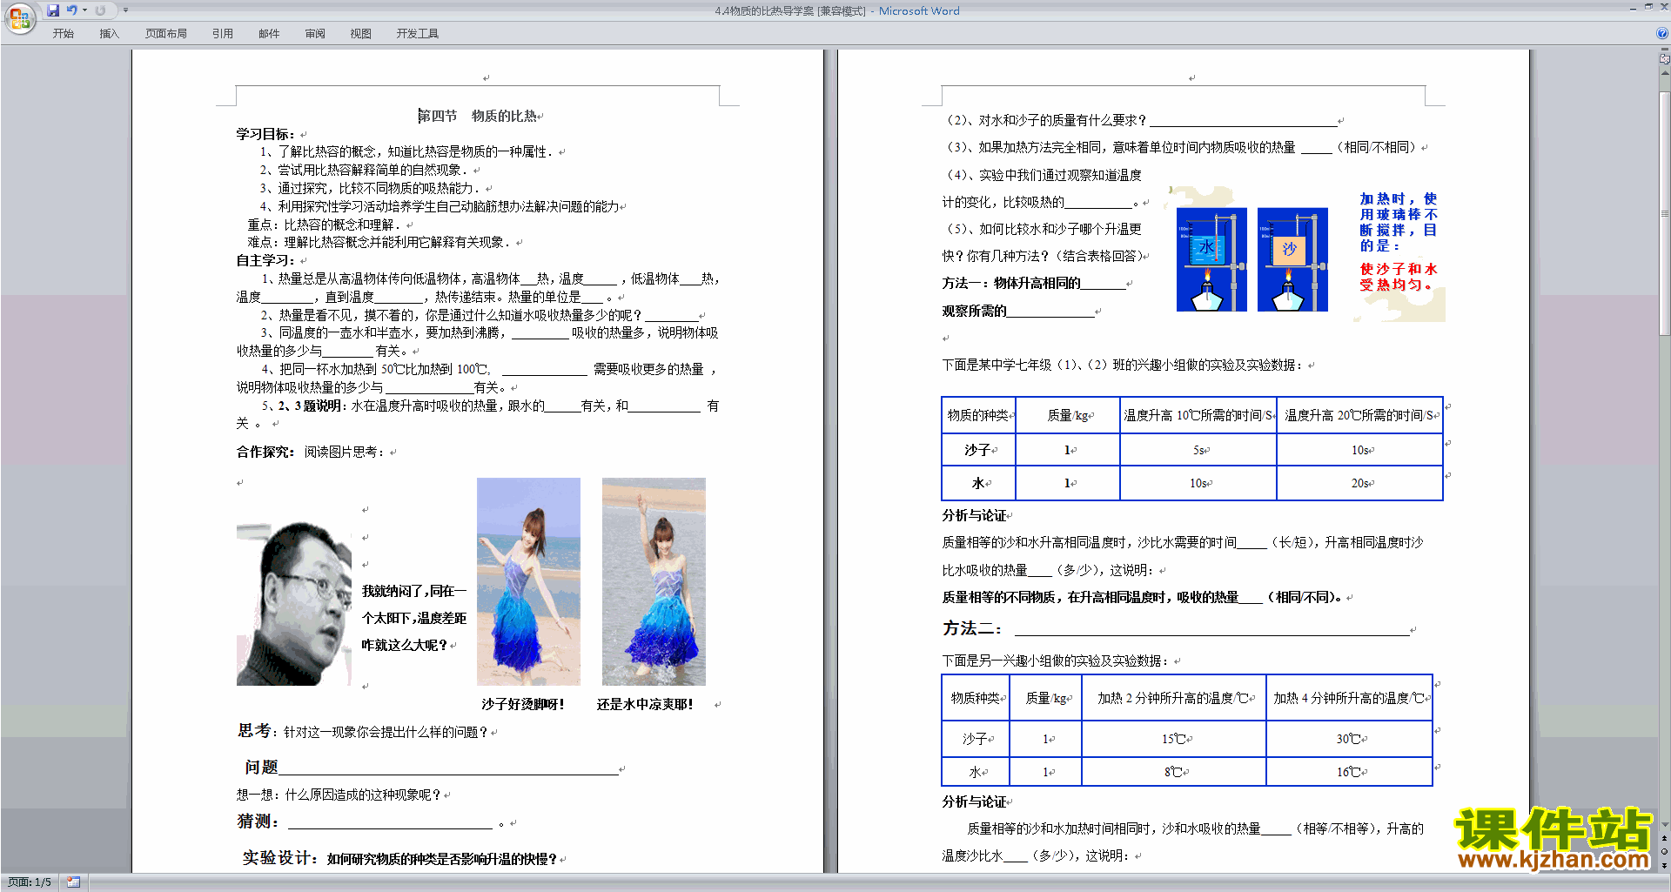Image resolution: width=1671 pixels, height=892 pixels.
Task: Click the blue text 加热时,使用玻璃棒不断搅拌
Action: click(1399, 222)
